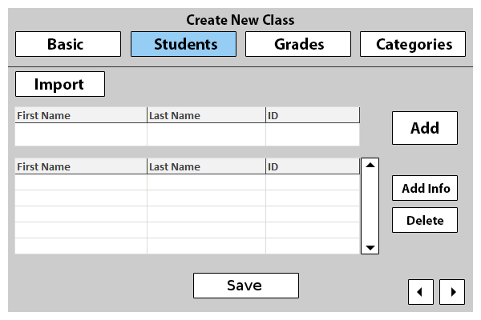Click the right arrow for next step
The width and height of the screenshot is (481, 320).
pyautogui.click(x=452, y=292)
